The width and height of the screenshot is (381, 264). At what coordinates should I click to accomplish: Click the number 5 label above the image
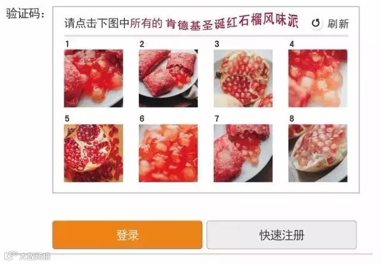coord(67,119)
